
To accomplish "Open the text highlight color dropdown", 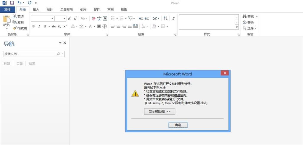I will (86, 27).
